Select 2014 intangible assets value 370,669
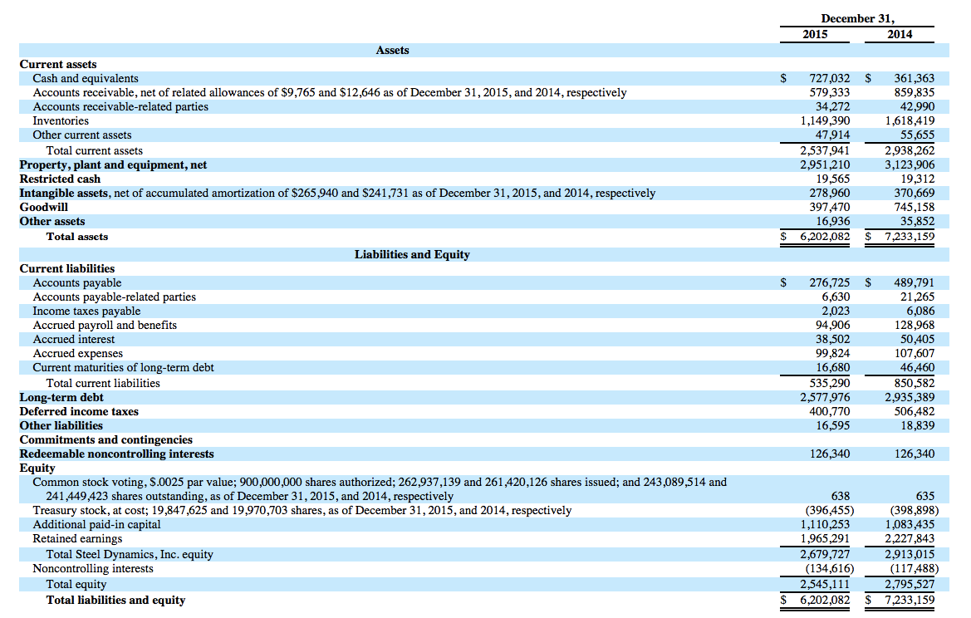The image size is (971, 618). click(x=914, y=194)
